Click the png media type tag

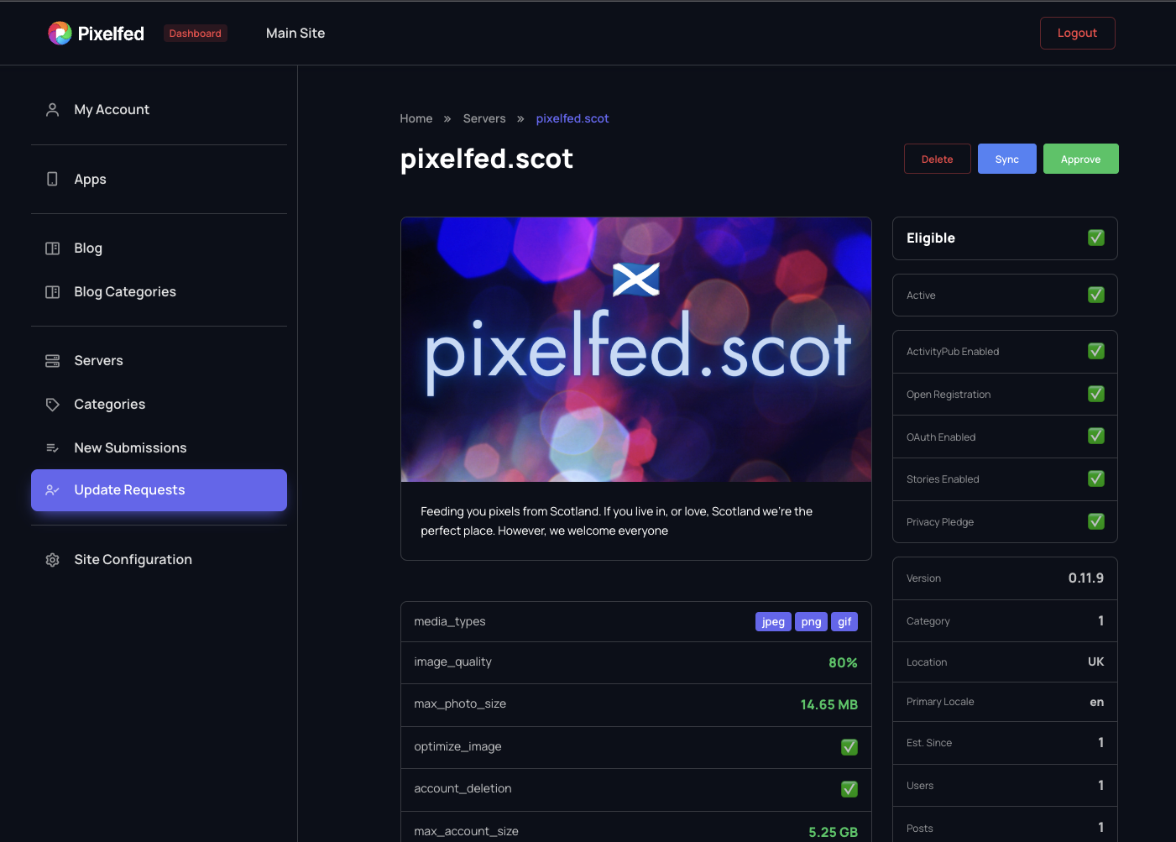(x=811, y=621)
